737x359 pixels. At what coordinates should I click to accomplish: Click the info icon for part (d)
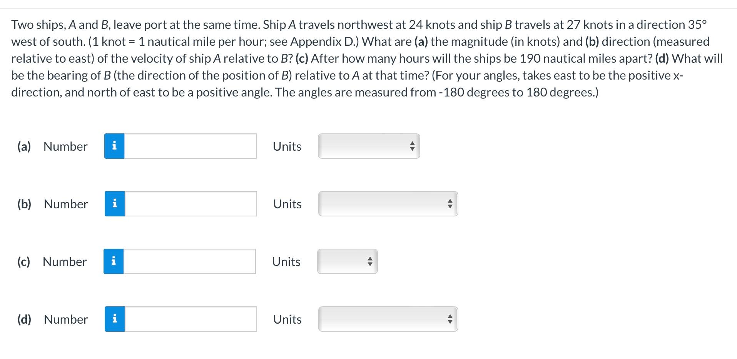[114, 319]
